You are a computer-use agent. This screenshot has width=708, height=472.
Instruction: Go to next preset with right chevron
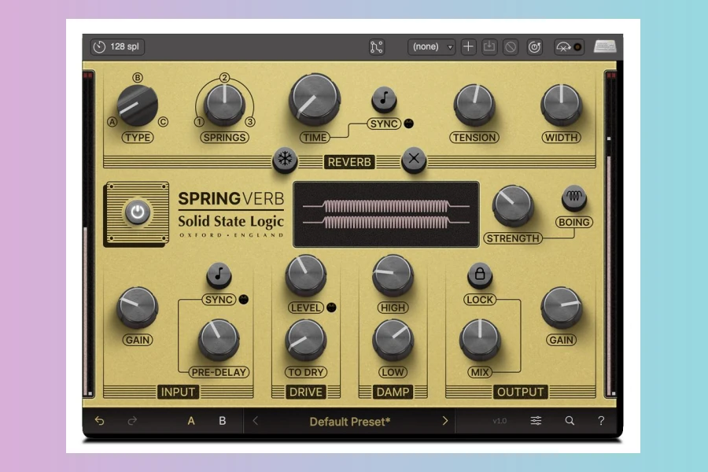point(444,421)
